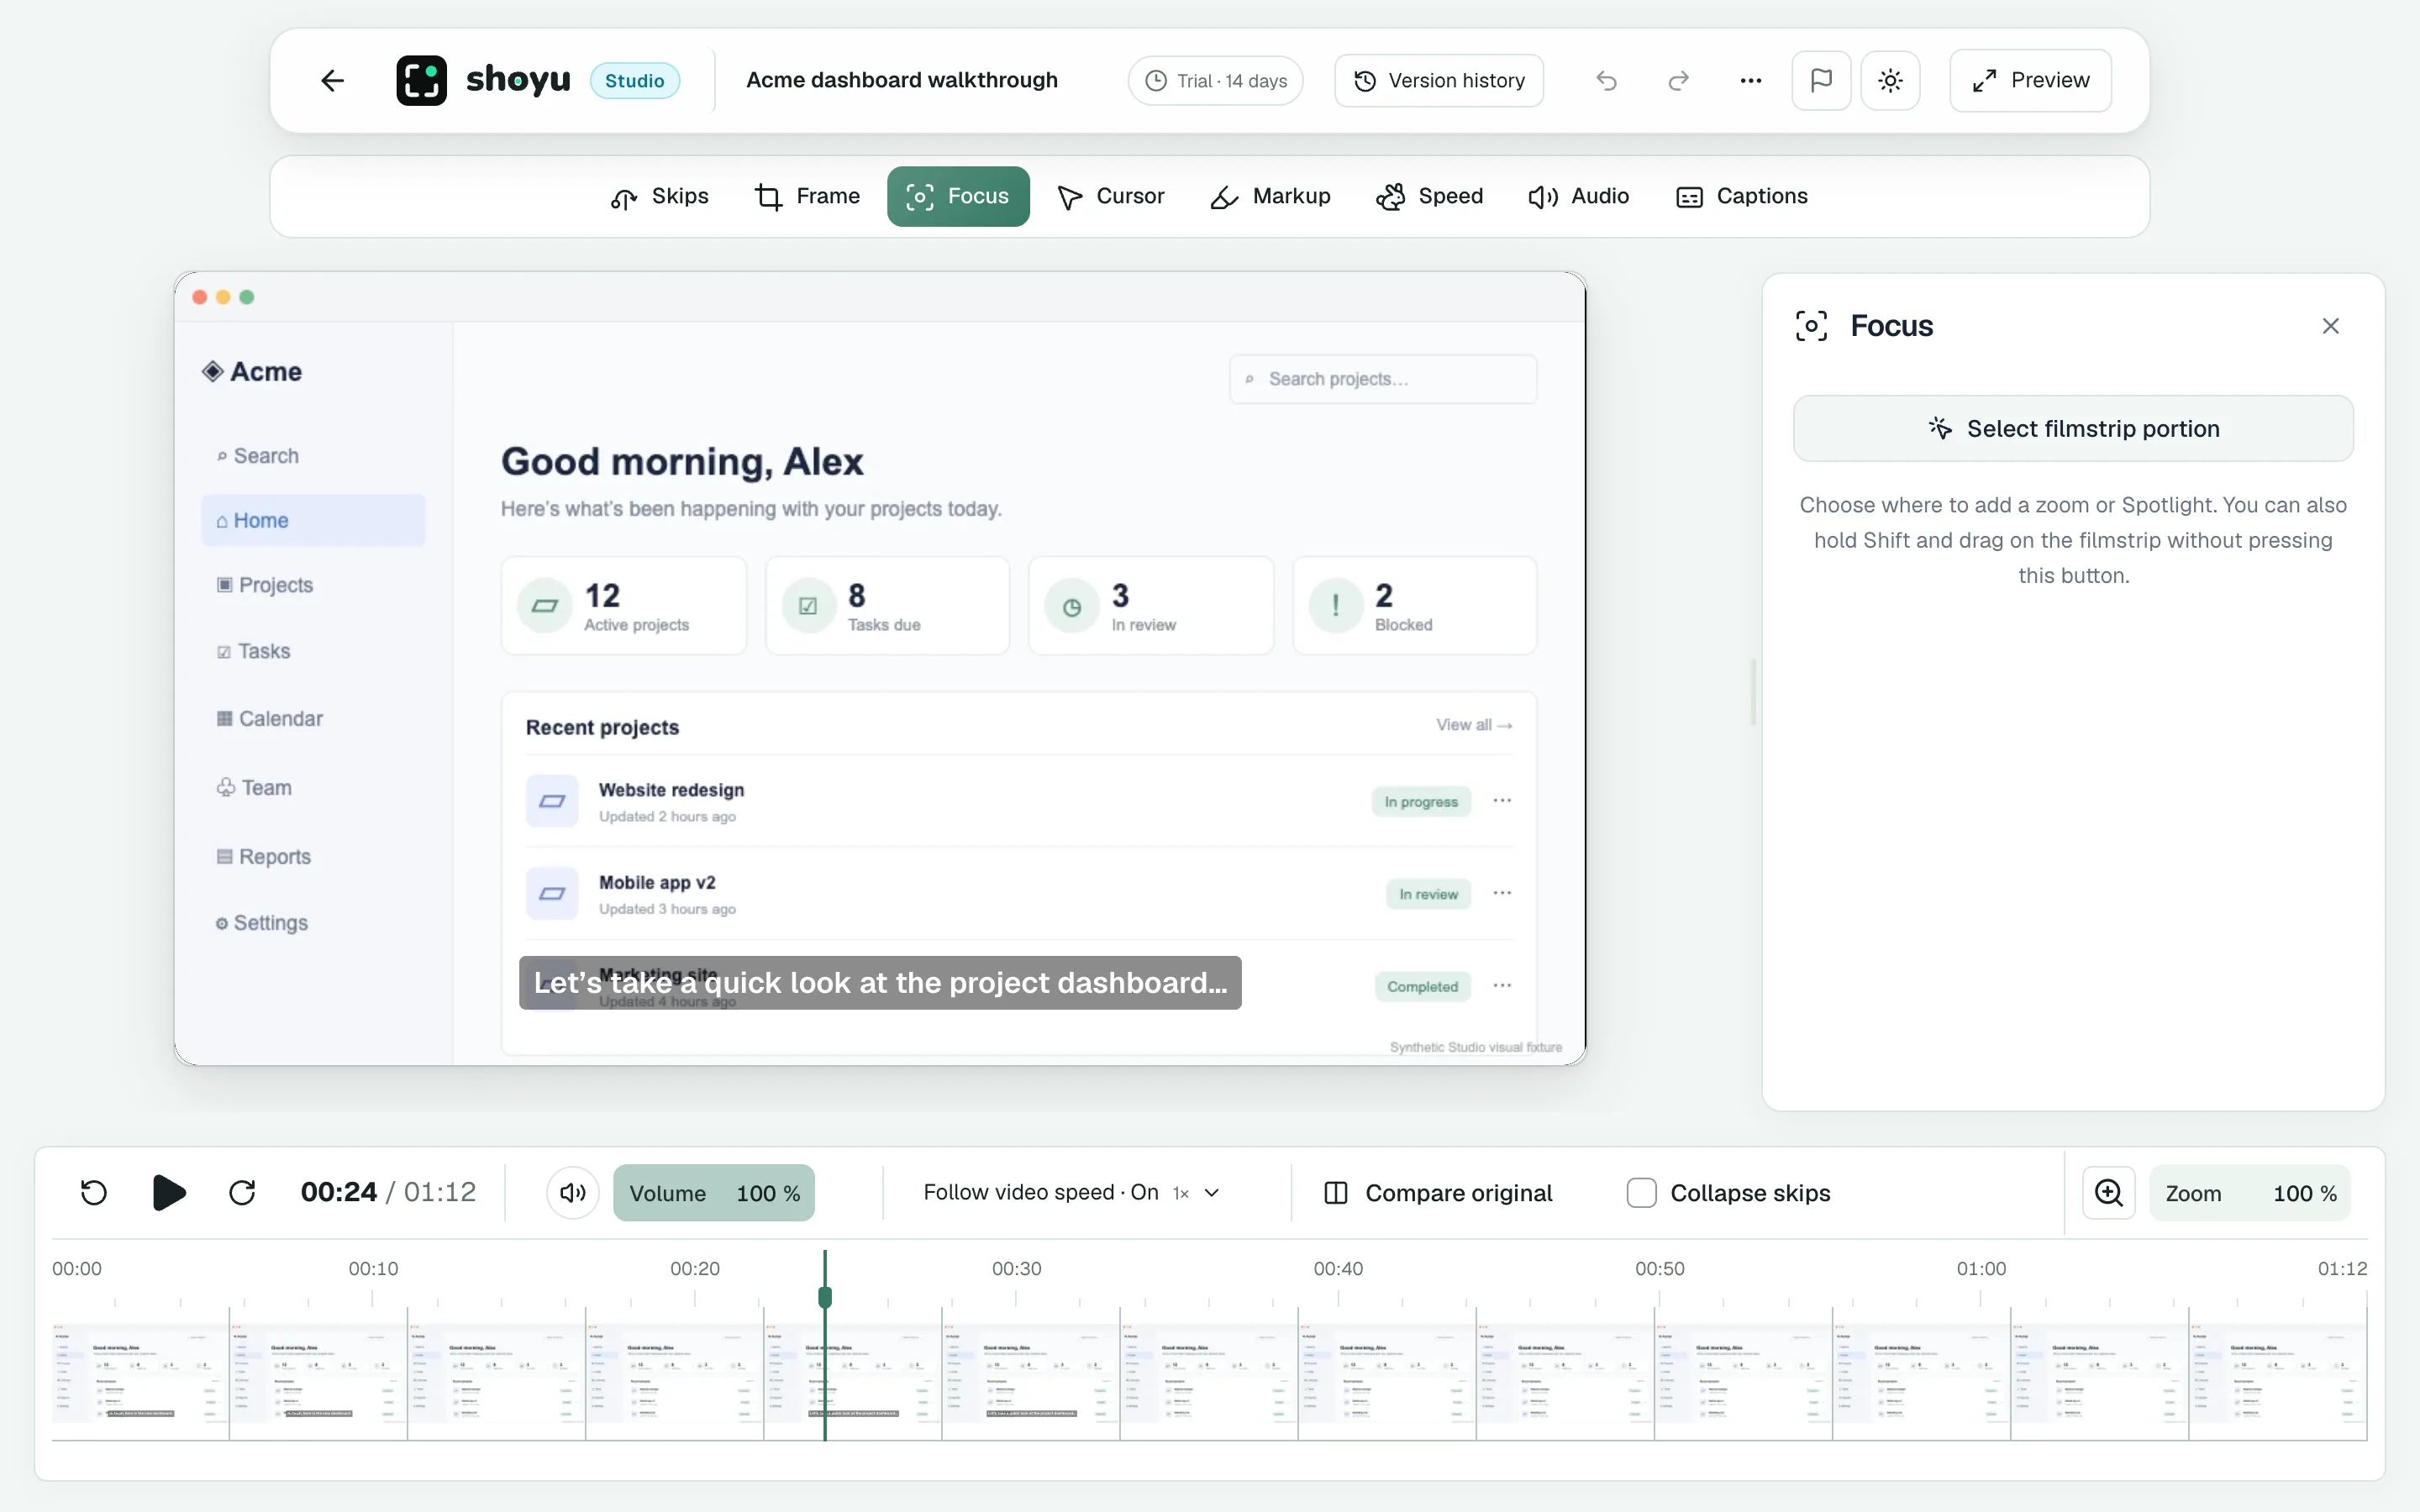Select the Focus tab
The height and width of the screenshot is (1512, 2420).
[x=958, y=197]
